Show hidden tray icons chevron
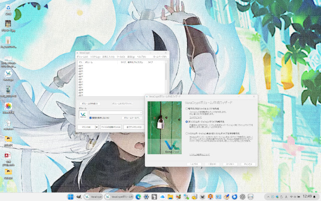321x201 pixels. point(268,197)
